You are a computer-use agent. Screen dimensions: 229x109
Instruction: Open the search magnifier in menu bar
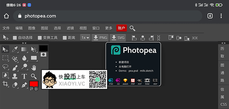[133, 28]
